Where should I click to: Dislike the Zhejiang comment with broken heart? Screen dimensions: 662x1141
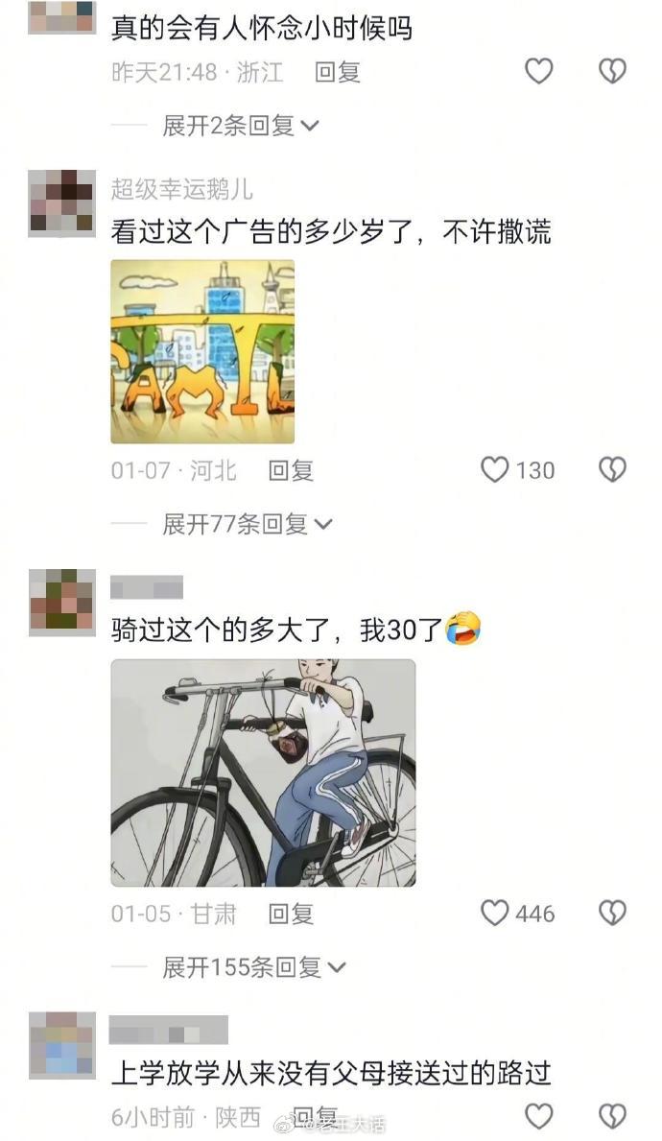(x=612, y=71)
